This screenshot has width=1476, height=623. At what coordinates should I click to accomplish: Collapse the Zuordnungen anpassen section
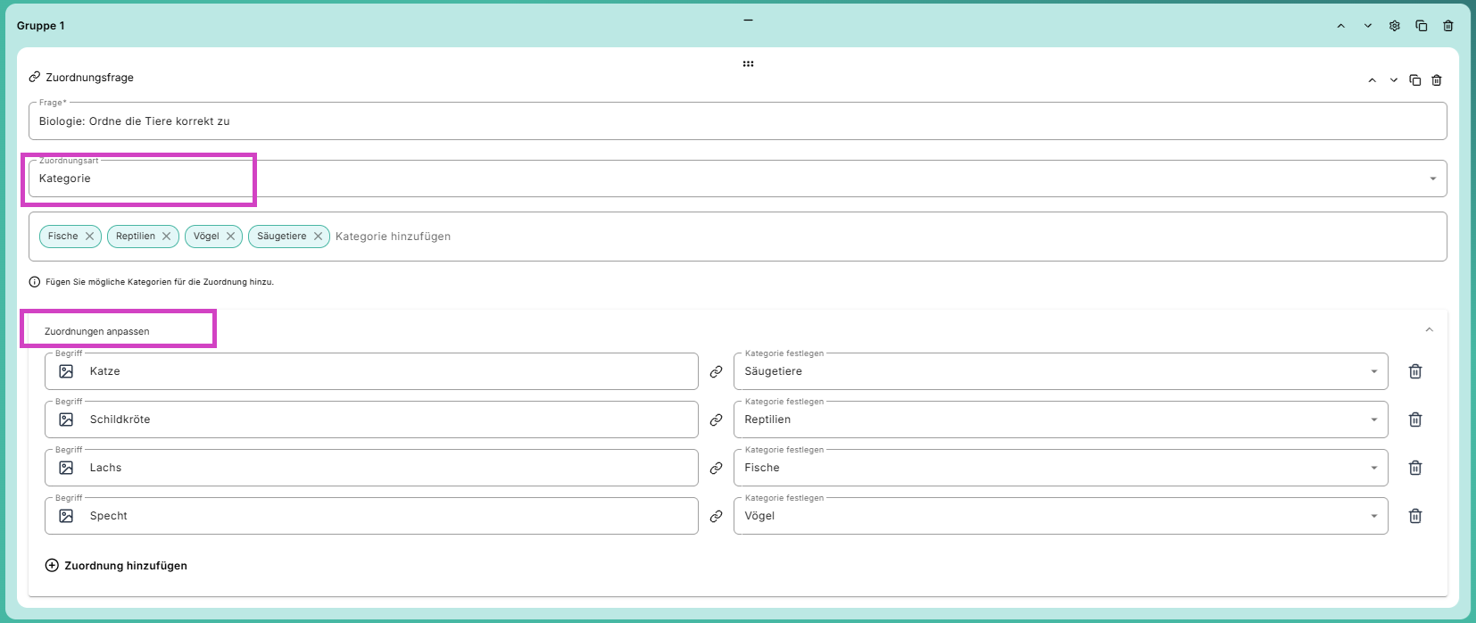(x=1429, y=330)
